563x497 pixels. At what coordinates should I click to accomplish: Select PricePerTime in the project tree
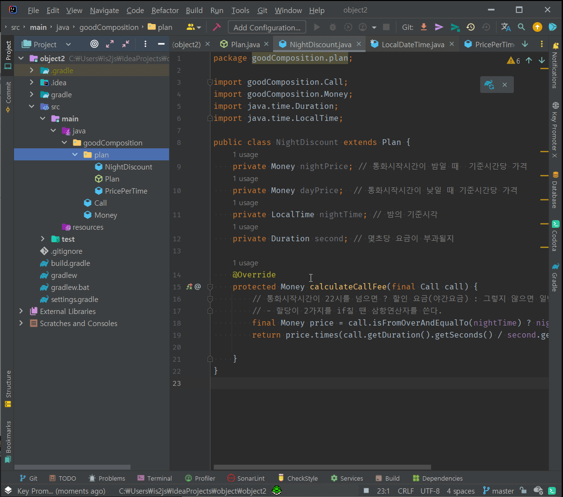[x=126, y=191]
